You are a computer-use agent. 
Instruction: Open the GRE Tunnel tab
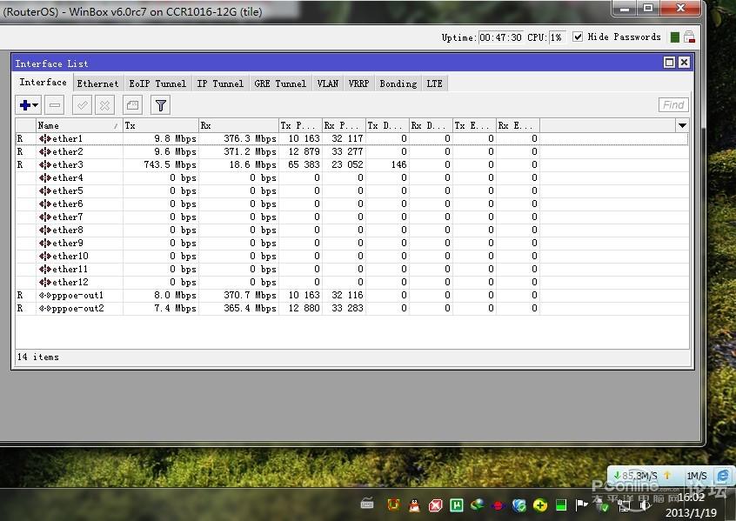pos(280,83)
